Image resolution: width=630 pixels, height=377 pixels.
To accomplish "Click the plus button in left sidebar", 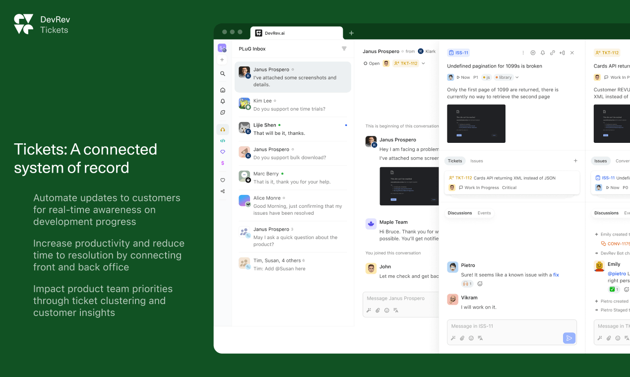I will point(222,60).
